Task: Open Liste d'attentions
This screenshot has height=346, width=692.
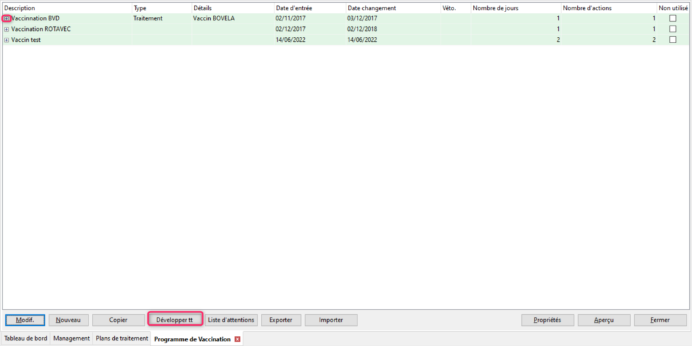Action: pyautogui.click(x=231, y=320)
